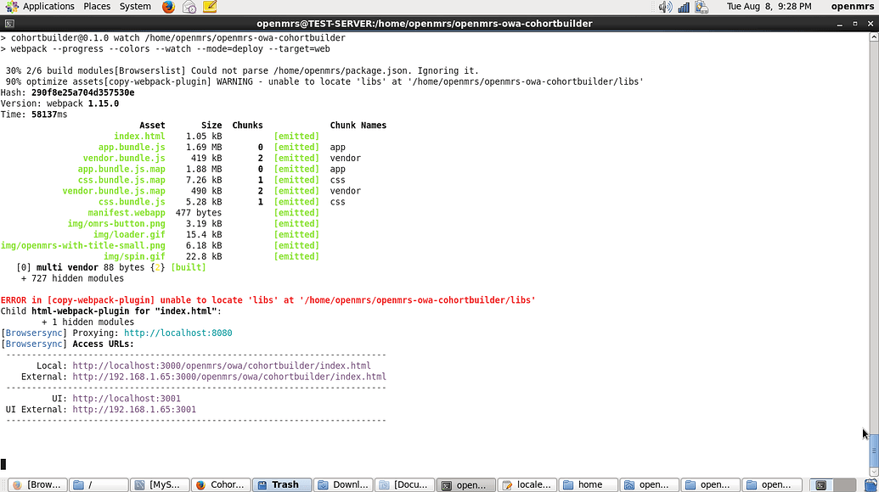Image resolution: width=879 pixels, height=492 pixels.
Task: Open the Local cohortbuilder index.html URL
Action: click(x=222, y=366)
